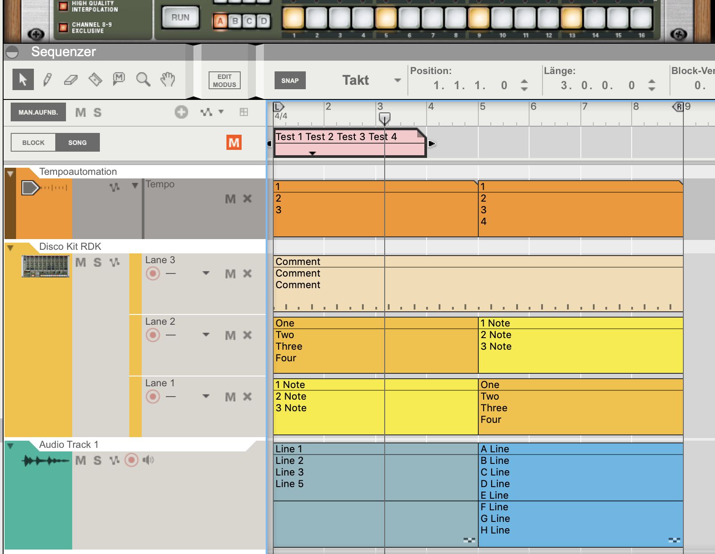This screenshot has width=715, height=554.
Task: Mute all tracks with global M button
Action: (x=81, y=112)
